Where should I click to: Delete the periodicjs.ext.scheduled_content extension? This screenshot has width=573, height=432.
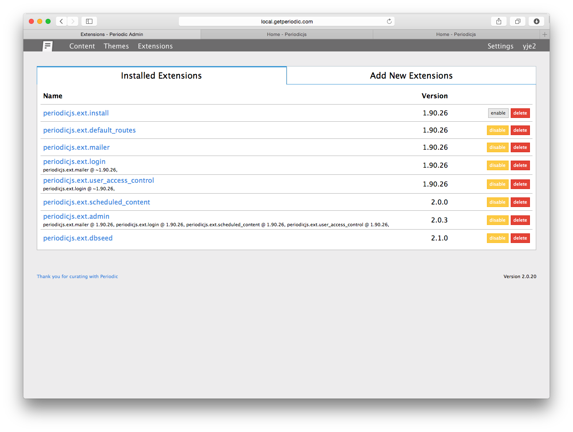coord(520,202)
